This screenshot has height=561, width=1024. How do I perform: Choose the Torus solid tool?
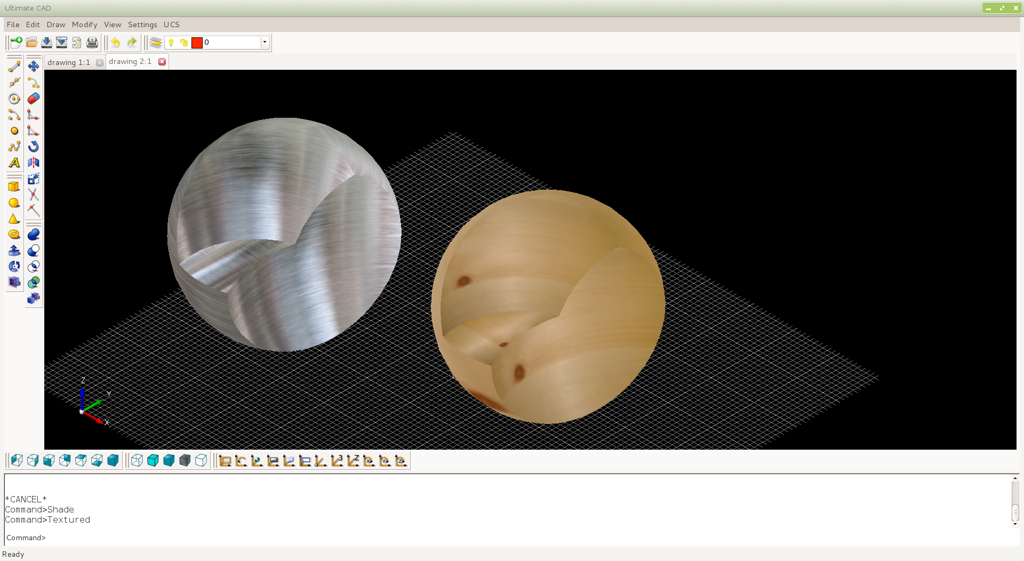click(x=14, y=234)
